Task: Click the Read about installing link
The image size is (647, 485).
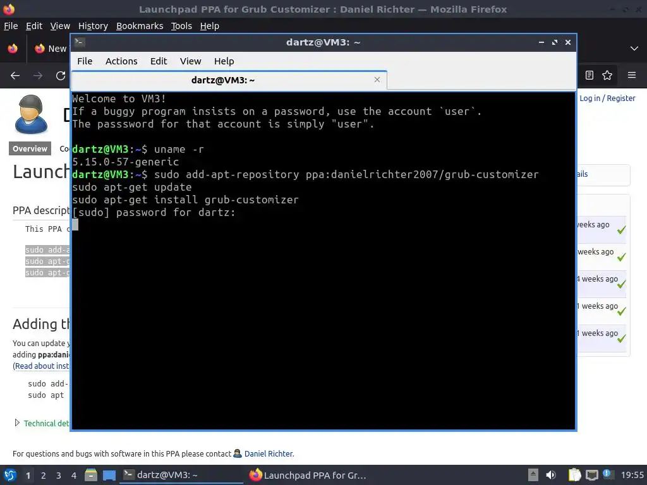Action: point(42,366)
